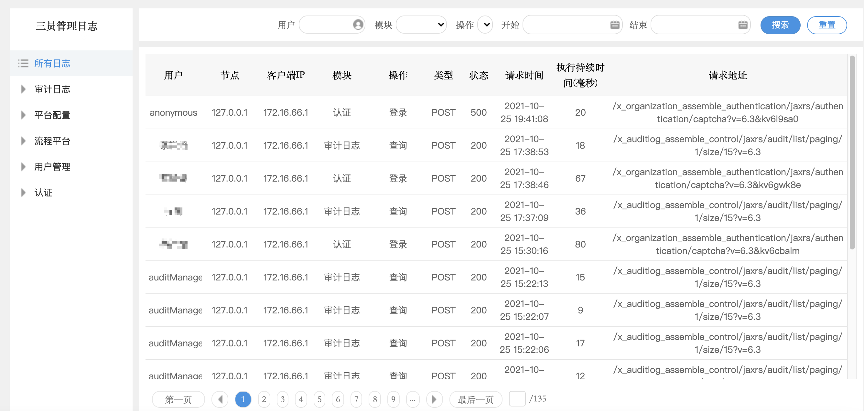Go to next page arrow
Viewport: 864px width, 411px height.
click(434, 399)
